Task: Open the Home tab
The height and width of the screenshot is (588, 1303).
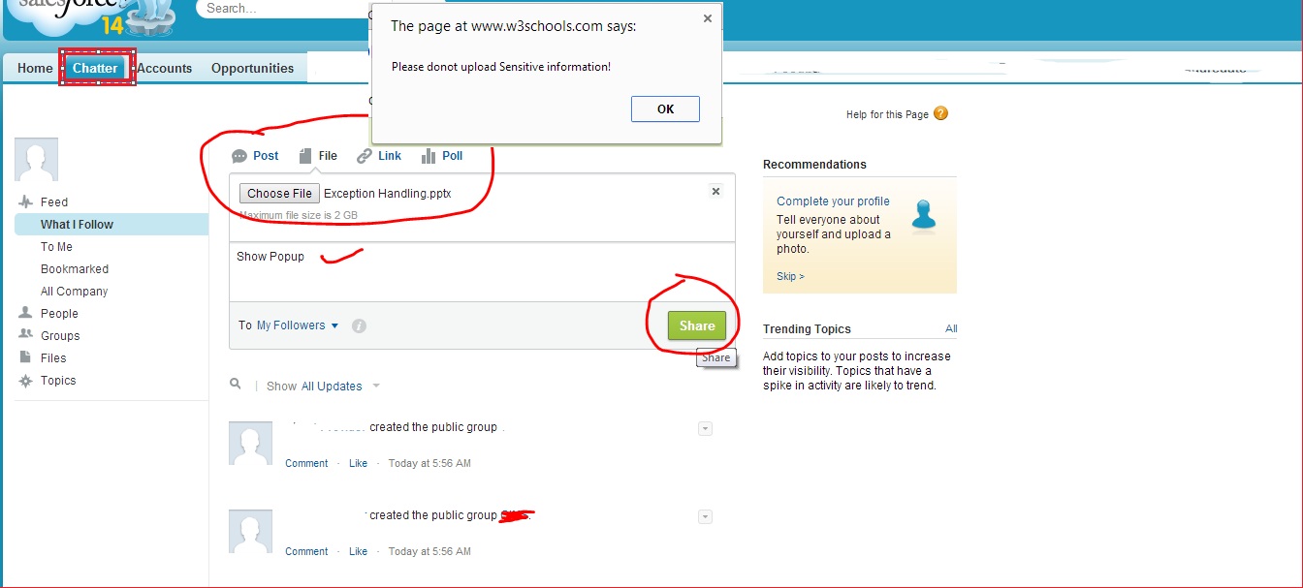Action: (x=35, y=68)
